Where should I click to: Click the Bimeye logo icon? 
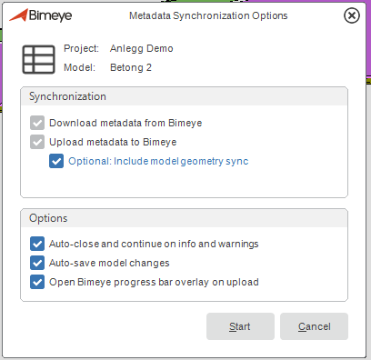[x=19, y=15]
